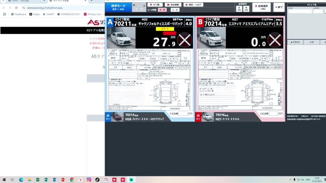
Task: Open the セリ順 auction order list
Action: coord(155,5)
